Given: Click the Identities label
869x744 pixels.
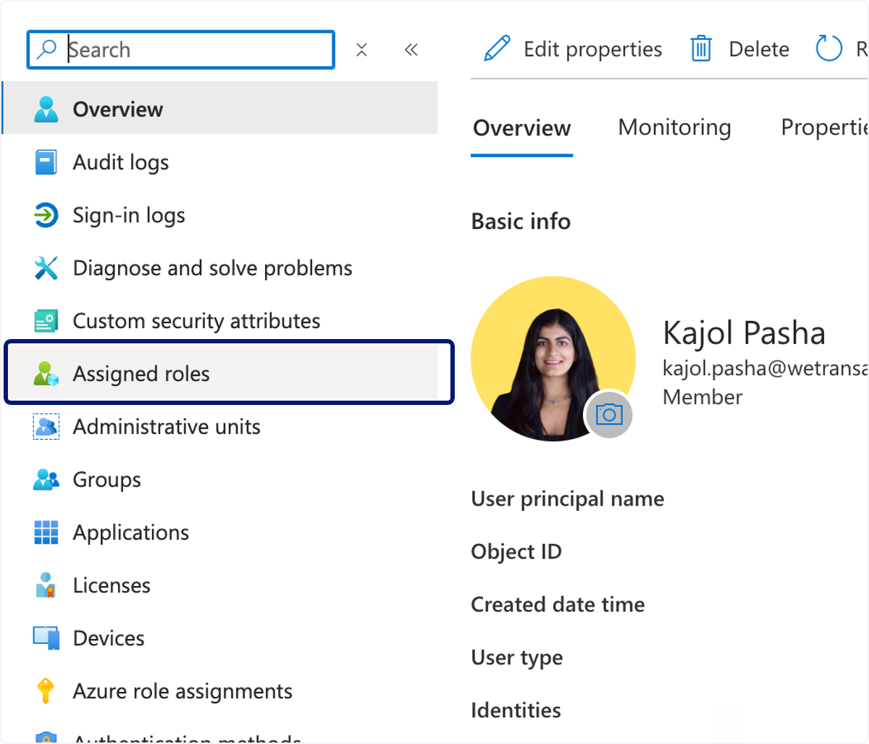Looking at the screenshot, I should pos(516,710).
